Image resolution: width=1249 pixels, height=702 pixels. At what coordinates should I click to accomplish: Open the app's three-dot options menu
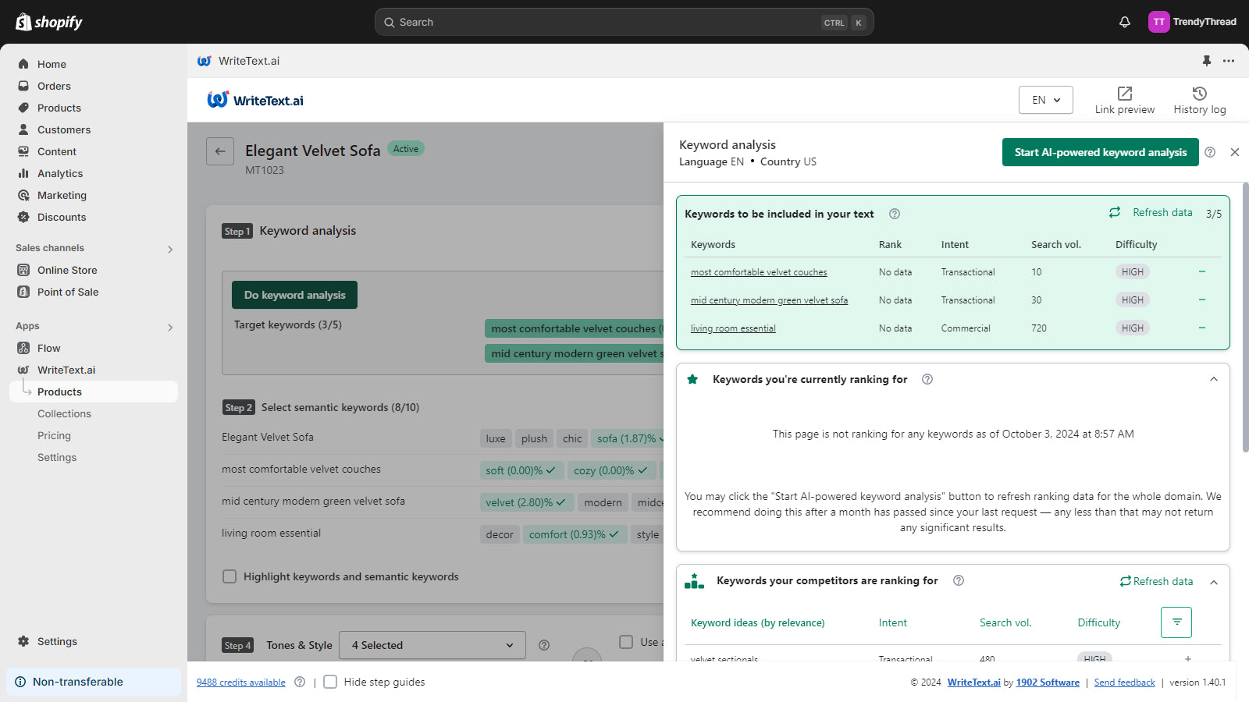(1229, 61)
